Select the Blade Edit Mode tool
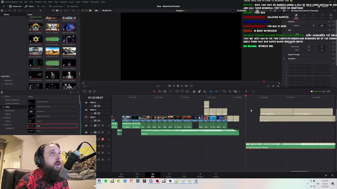Screen dimensions: 337x189 point(165,91)
